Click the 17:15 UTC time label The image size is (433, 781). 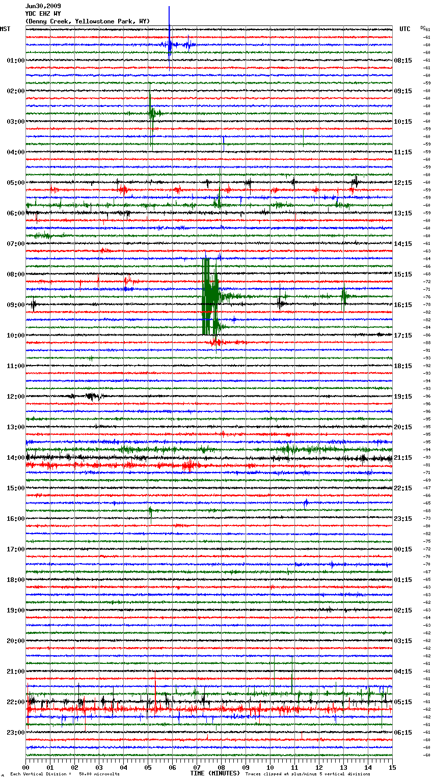click(x=403, y=336)
